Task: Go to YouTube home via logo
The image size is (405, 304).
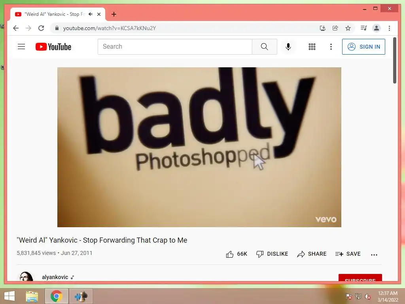Action: (x=53, y=47)
